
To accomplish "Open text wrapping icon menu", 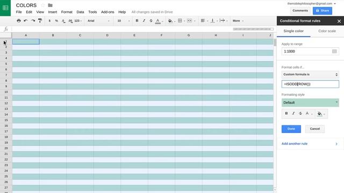I will click(222, 20).
